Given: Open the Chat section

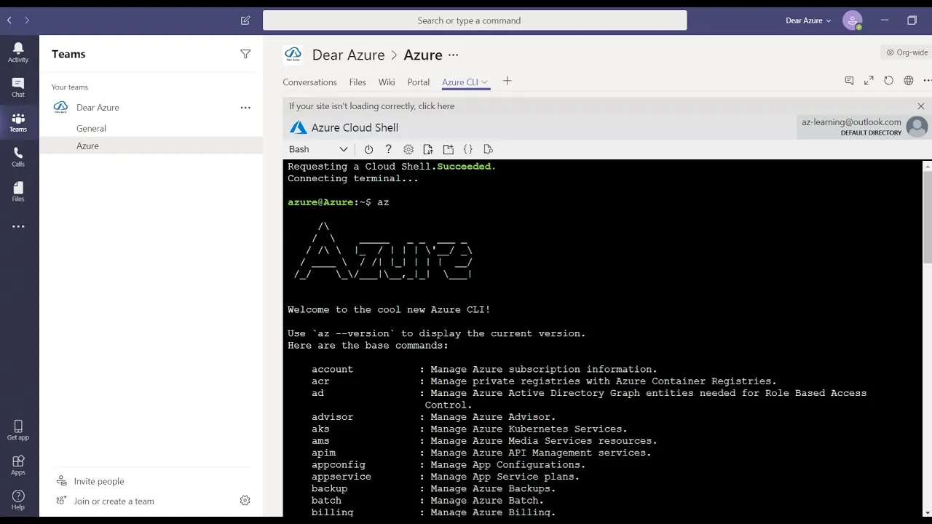Looking at the screenshot, I should (x=18, y=87).
